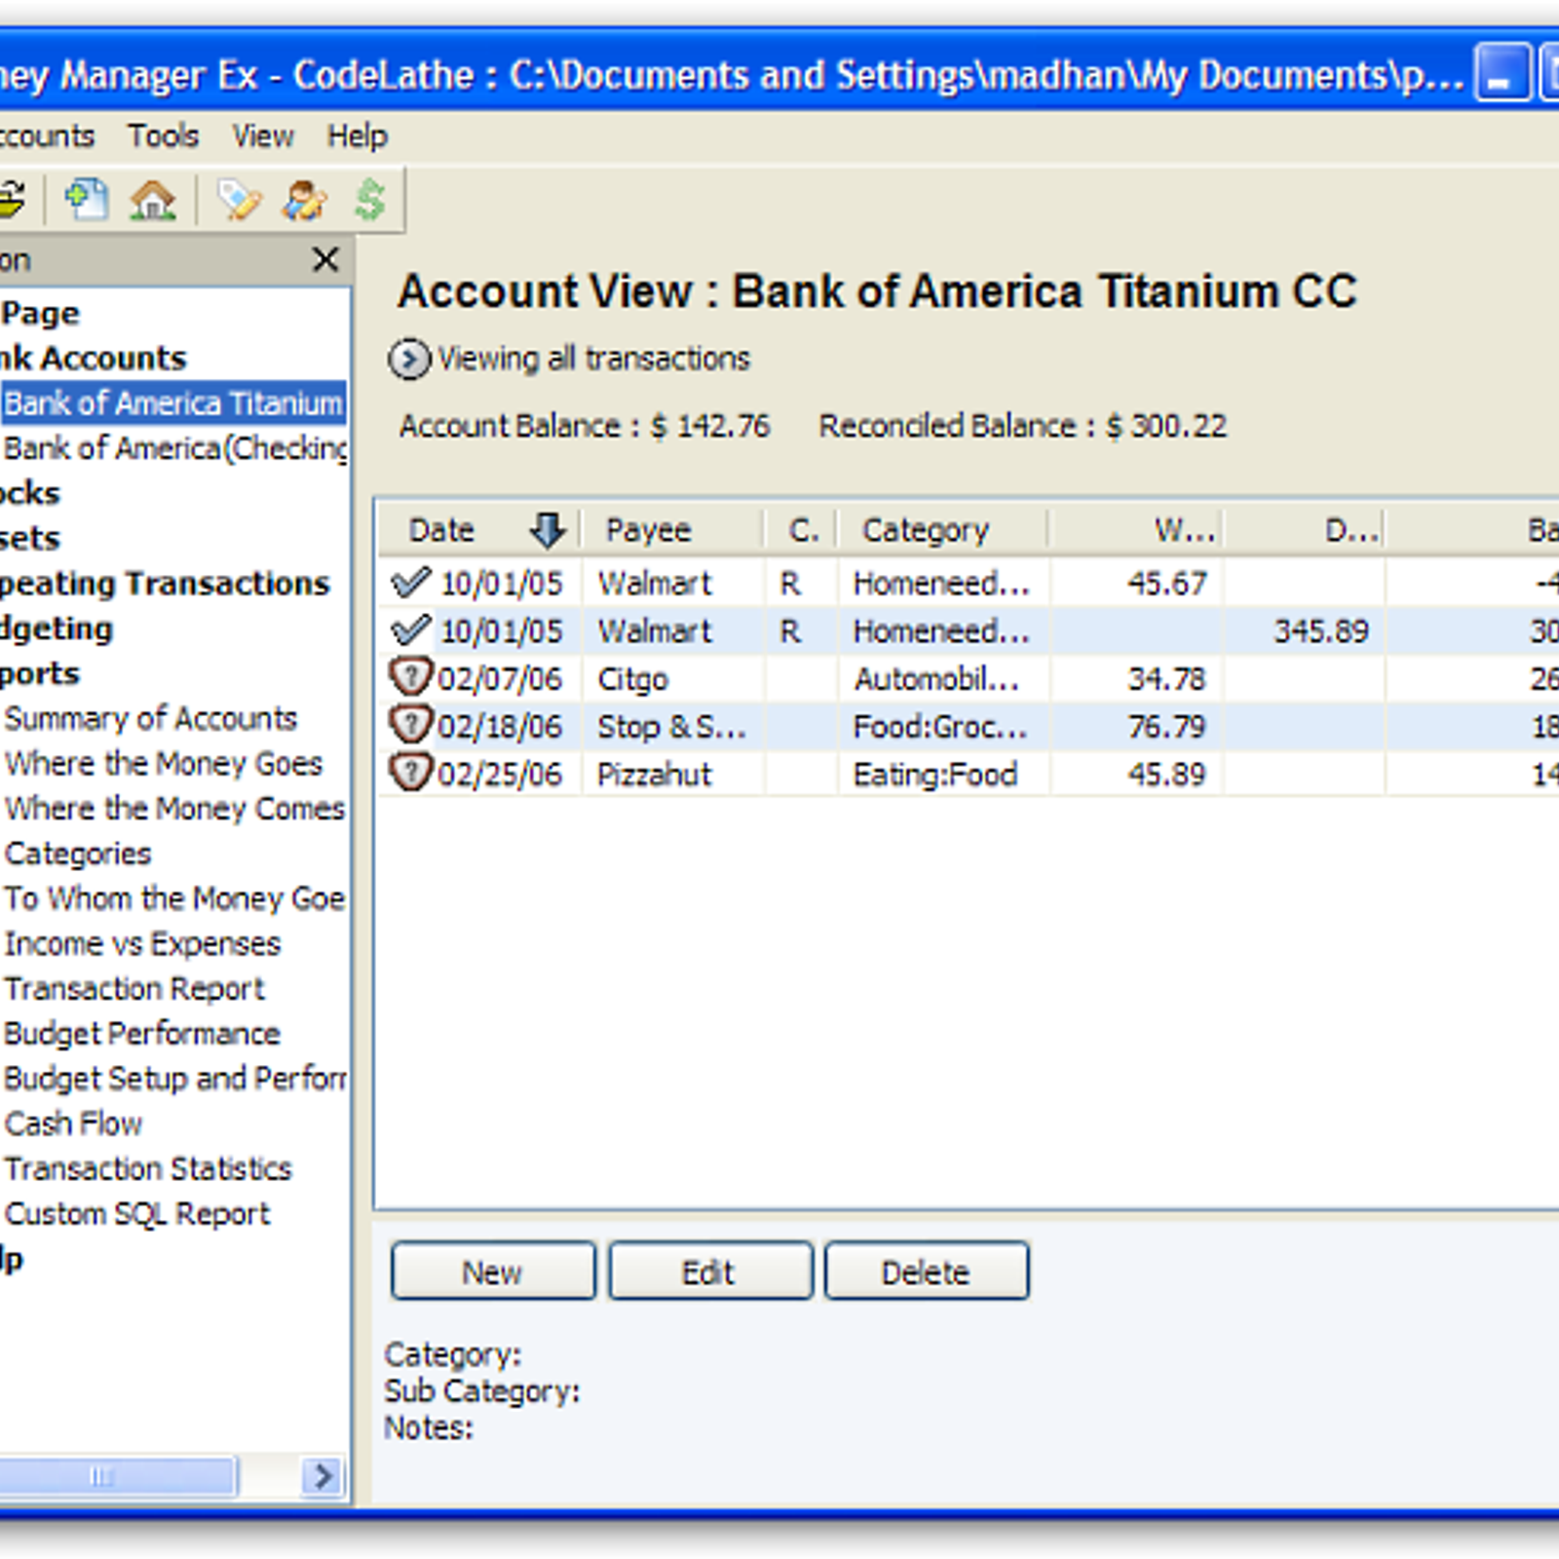The width and height of the screenshot is (1559, 1559).
Task: Select Bank of America(Checking) account
Action: (x=175, y=447)
